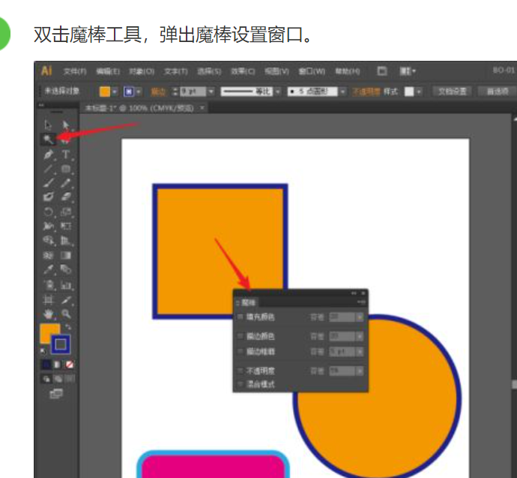Enable the 描边粗细 checkbox

241,352
